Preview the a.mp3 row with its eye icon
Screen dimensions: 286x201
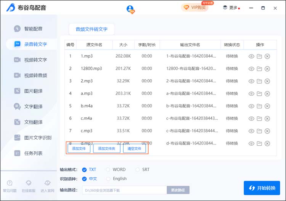point(251,94)
